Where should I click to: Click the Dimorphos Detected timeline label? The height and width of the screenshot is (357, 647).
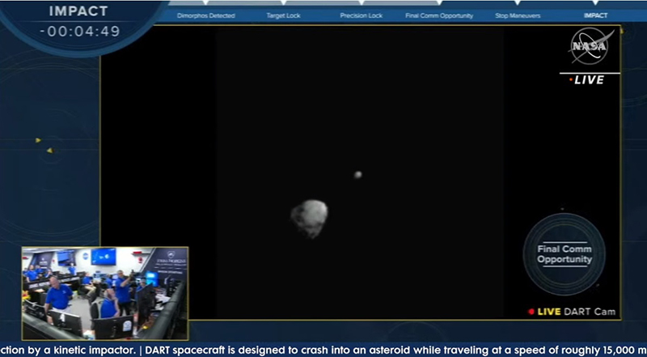[206, 15]
